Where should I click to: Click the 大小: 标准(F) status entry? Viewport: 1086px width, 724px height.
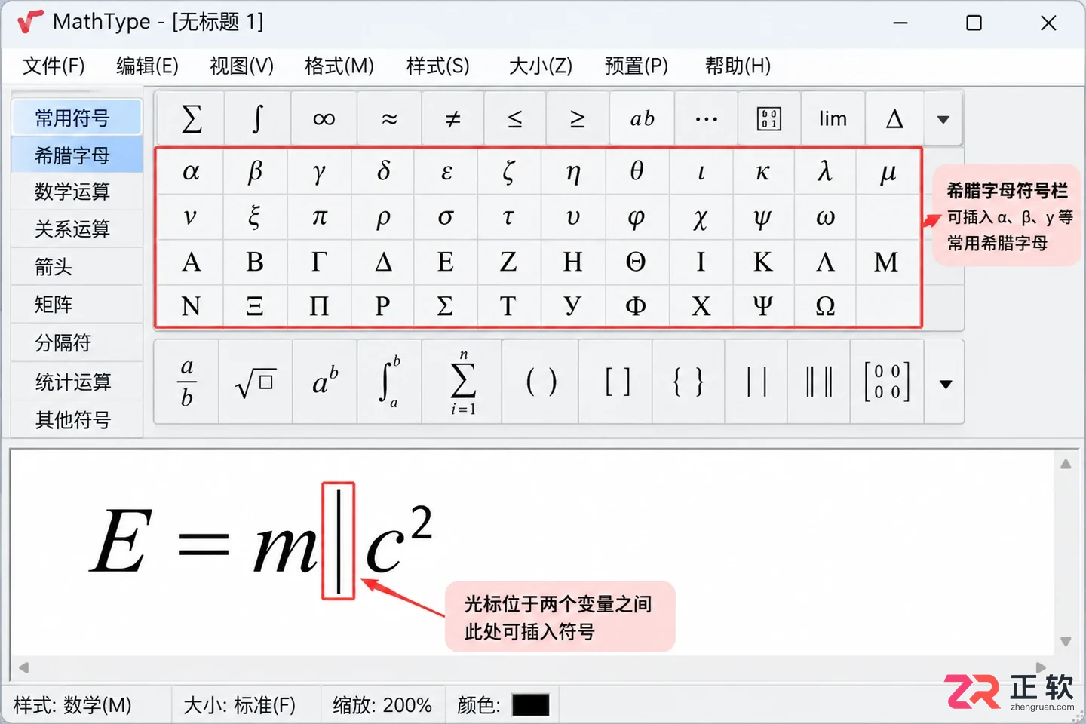pyautogui.click(x=239, y=705)
